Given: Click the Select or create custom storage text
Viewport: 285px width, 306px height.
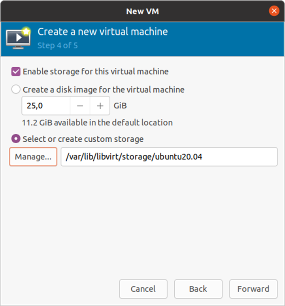Looking at the screenshot, I should [x=83, y=139].
